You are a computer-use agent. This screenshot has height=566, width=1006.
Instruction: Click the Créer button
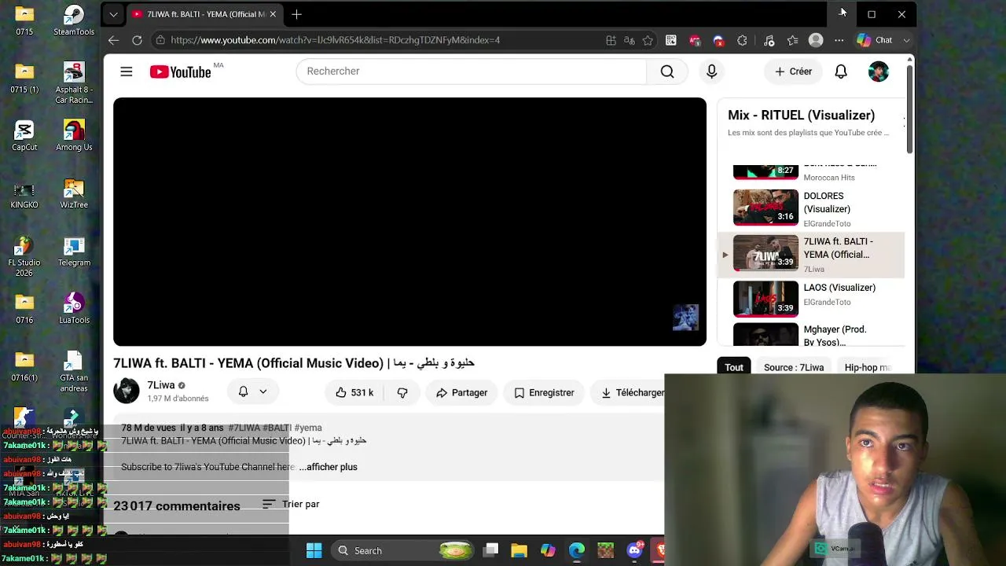793,72
